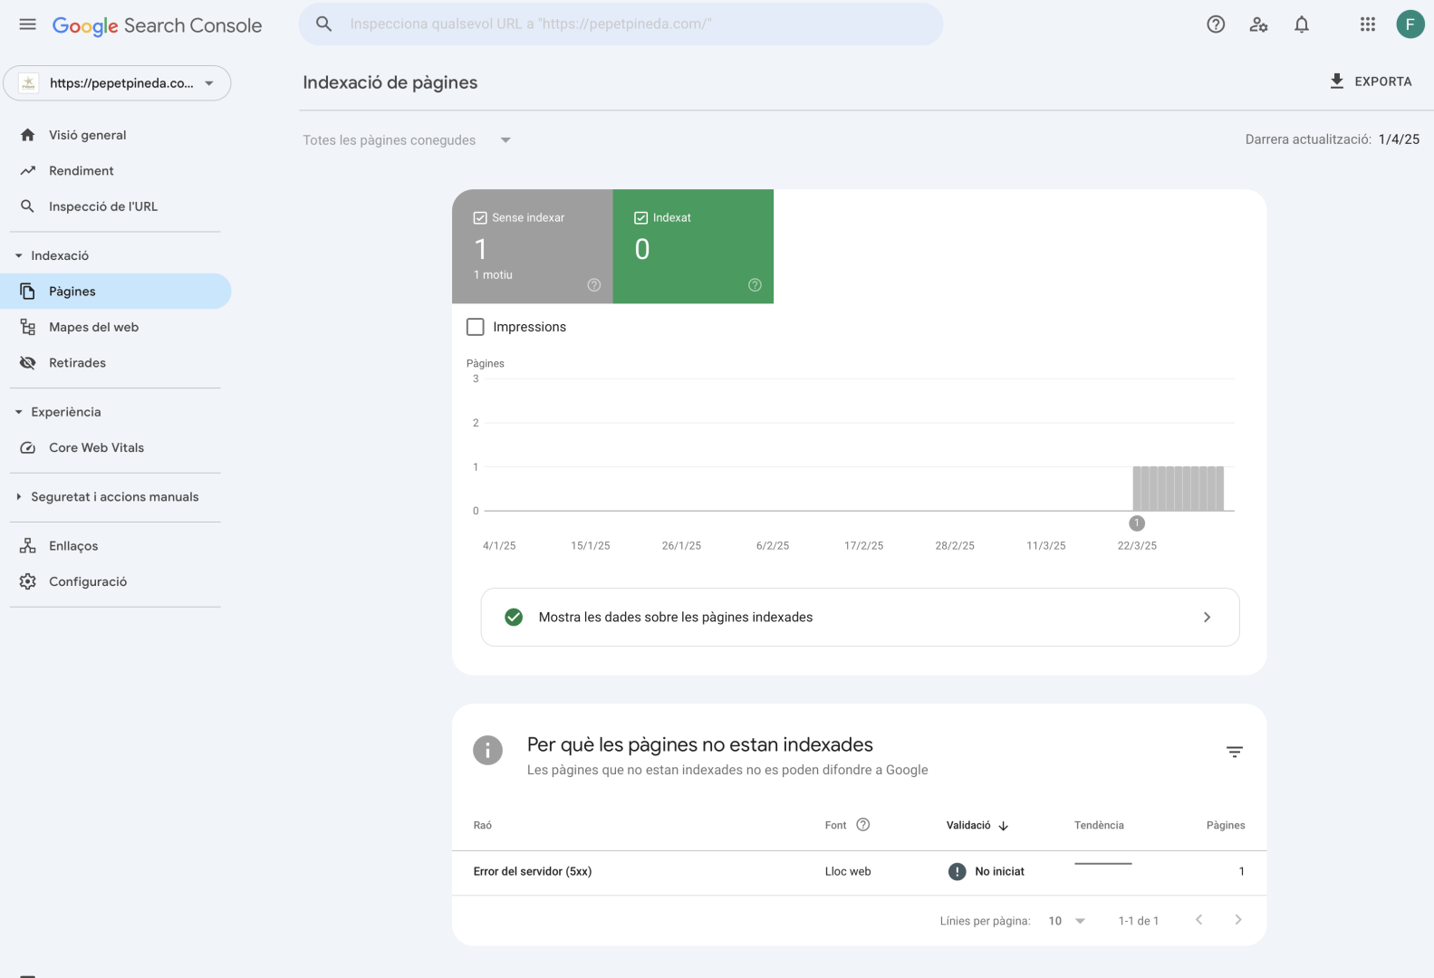Screen dimensions: 1434x978
Task: Click the No iniciat warning icon
Action: [x=957, y=871]
